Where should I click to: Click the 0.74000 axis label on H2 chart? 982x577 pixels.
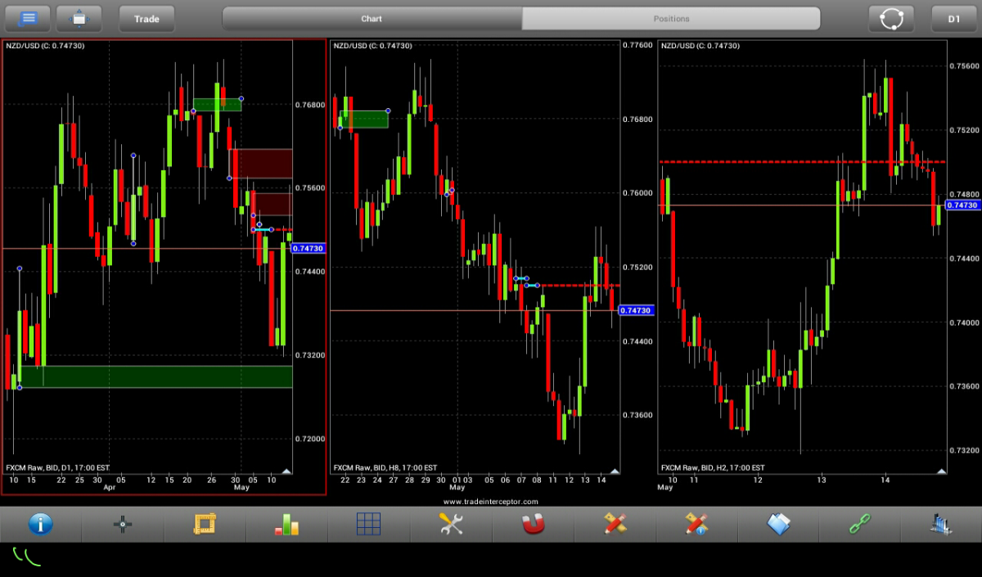[x=965, y=322]
